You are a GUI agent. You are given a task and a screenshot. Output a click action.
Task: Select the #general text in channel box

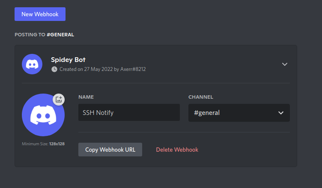208,113
